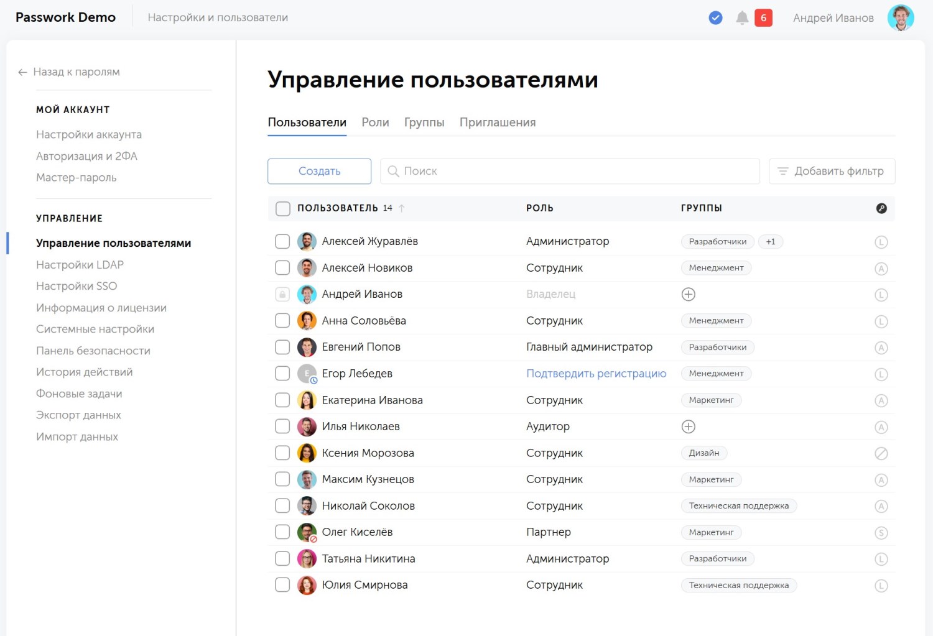Check the box next to Юлия Смирнова
Viewport: 933px width, 636px height.
pyautogui.click(x=282, y=585)
